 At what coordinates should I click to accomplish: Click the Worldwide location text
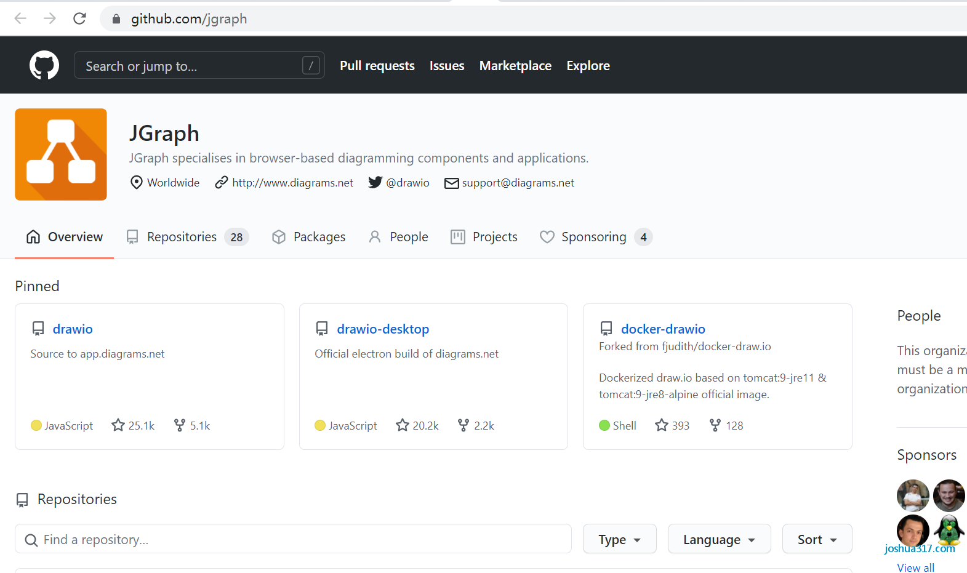173,183
